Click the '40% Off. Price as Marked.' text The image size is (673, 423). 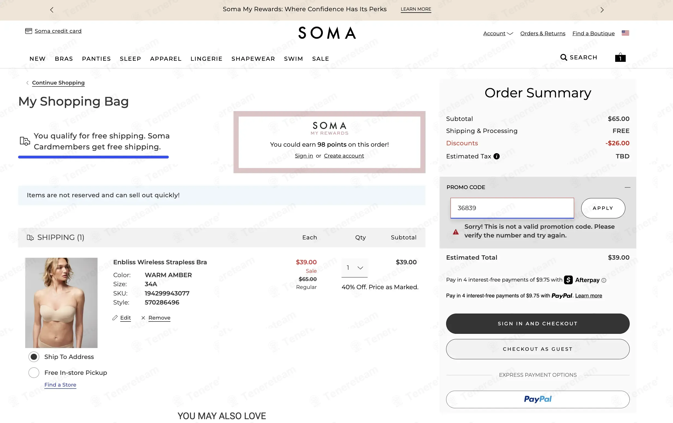coord(380,287)
